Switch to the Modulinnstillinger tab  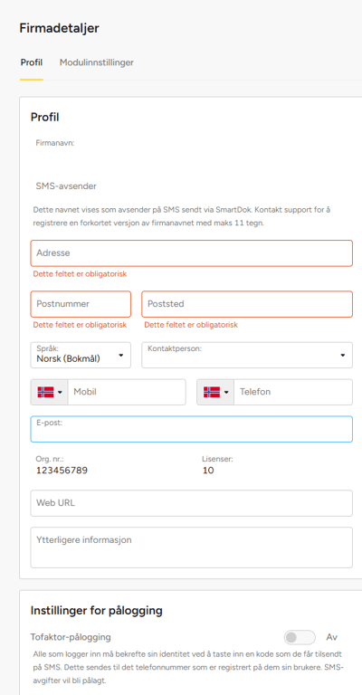[x=97, y=62]
